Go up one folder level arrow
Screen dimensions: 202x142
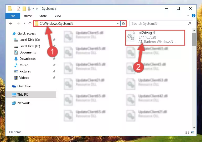[30, 23]
